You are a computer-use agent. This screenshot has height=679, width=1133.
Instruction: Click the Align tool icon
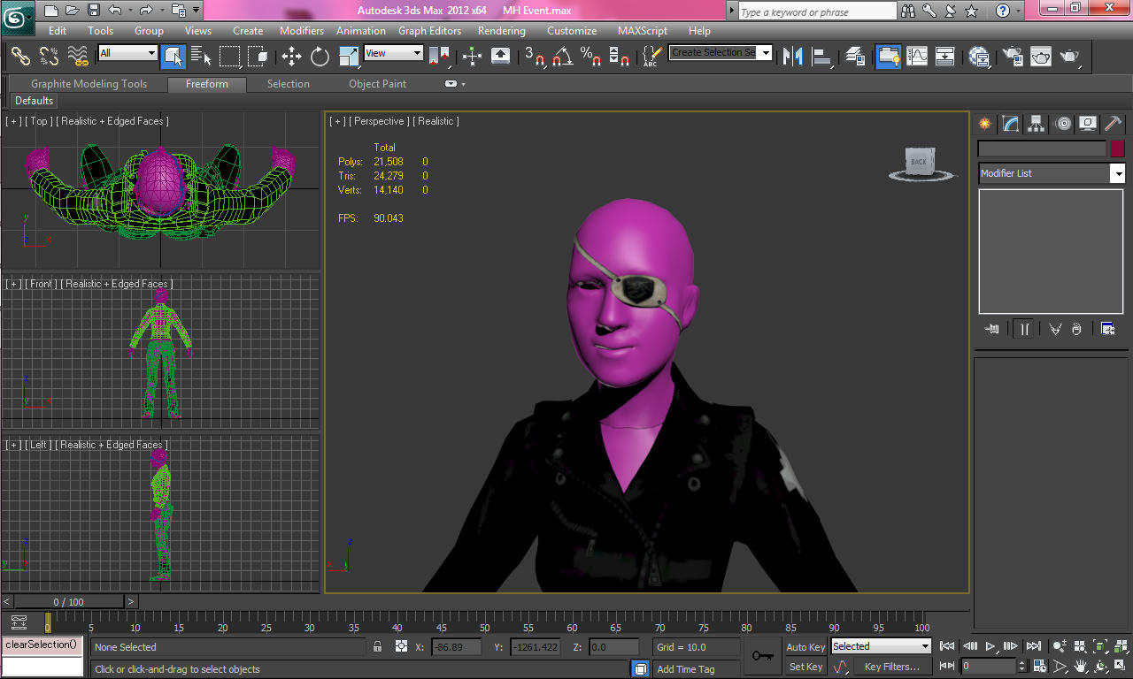coord(823,57)
